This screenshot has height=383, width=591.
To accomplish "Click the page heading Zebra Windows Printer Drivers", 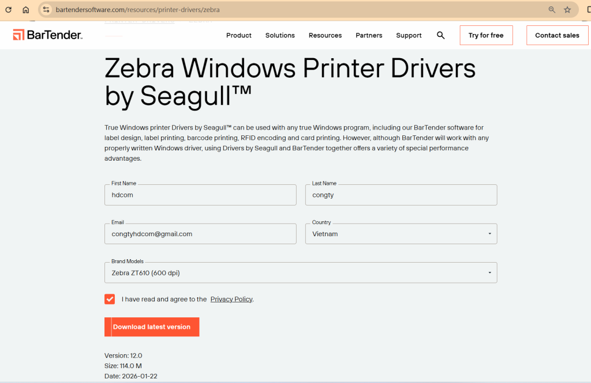I will pyautogui.click(x=290, y=82).
